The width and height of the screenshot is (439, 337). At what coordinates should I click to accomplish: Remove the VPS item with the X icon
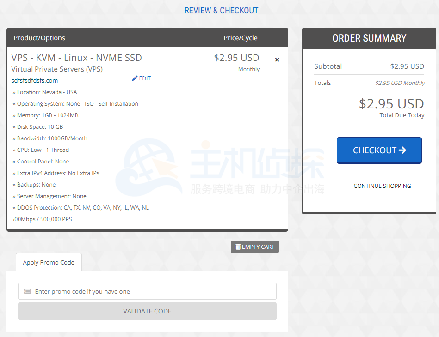click(x=277, y=60)
